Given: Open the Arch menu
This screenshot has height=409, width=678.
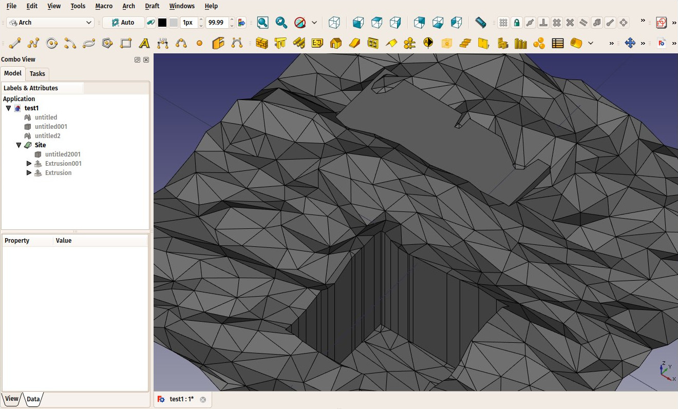Looking at the screenshot, I should click(x=128, y=6).
